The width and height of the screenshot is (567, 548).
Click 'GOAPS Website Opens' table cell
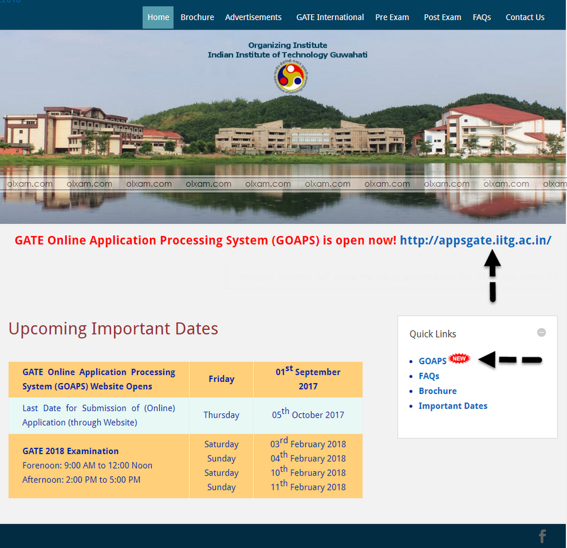(x=98, y=379)
